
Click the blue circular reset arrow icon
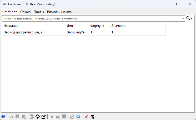click(78, 117)
